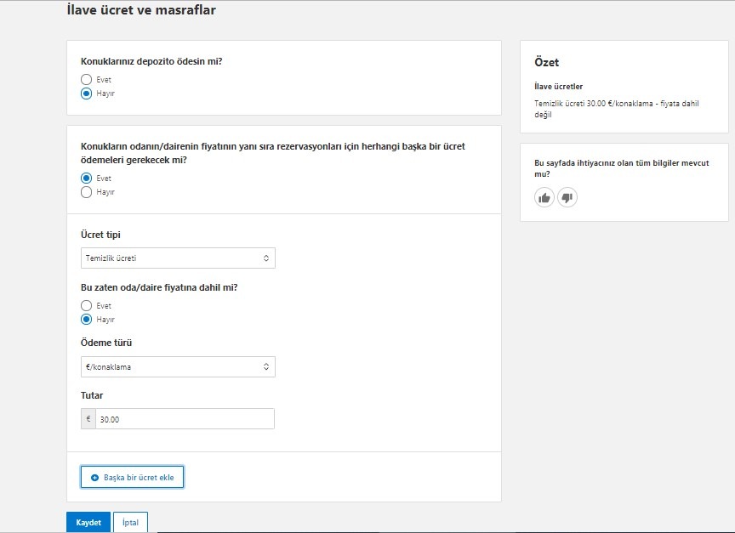Select Evet for guest deposit question

[x=86, y=80]
